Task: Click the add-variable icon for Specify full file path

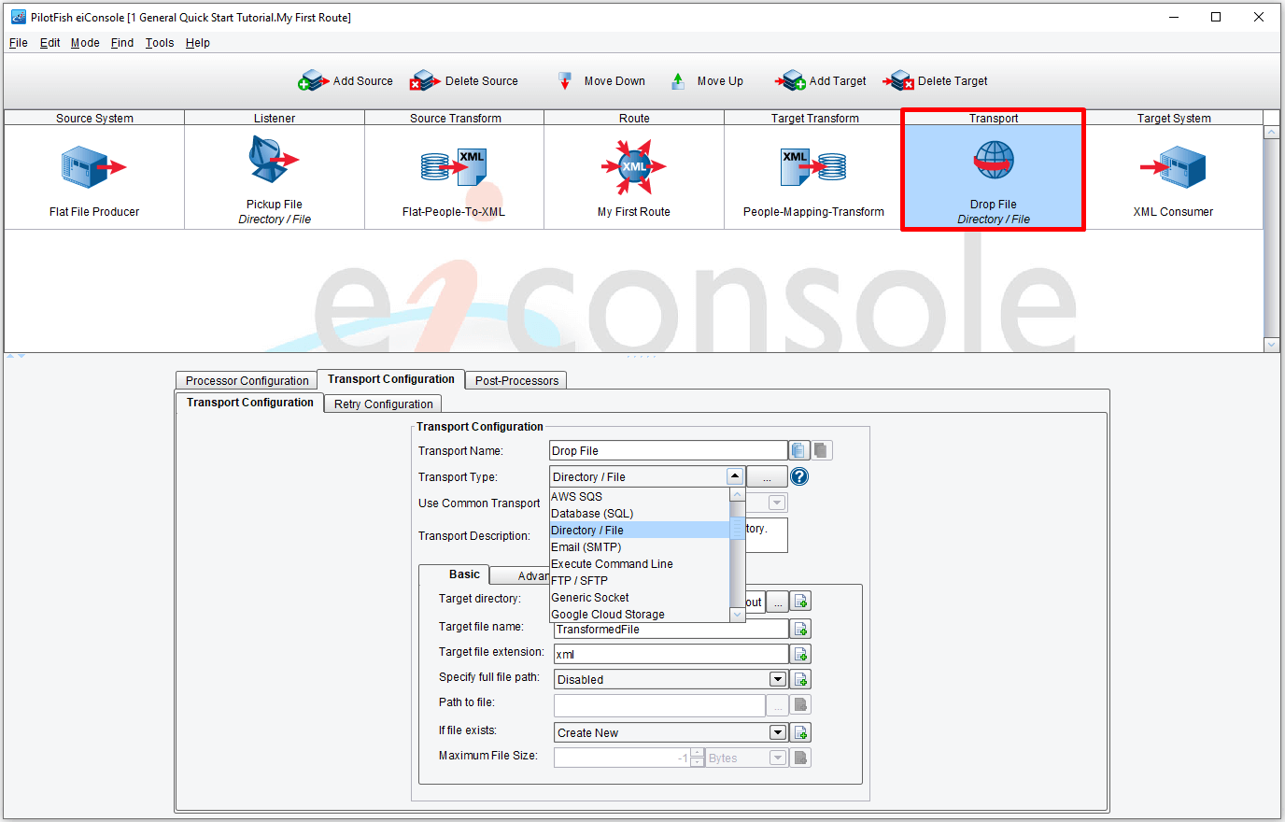Action: tap(801, 679)
